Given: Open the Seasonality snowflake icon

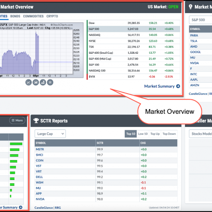Looking at the screenshot, I should point(50,82).
